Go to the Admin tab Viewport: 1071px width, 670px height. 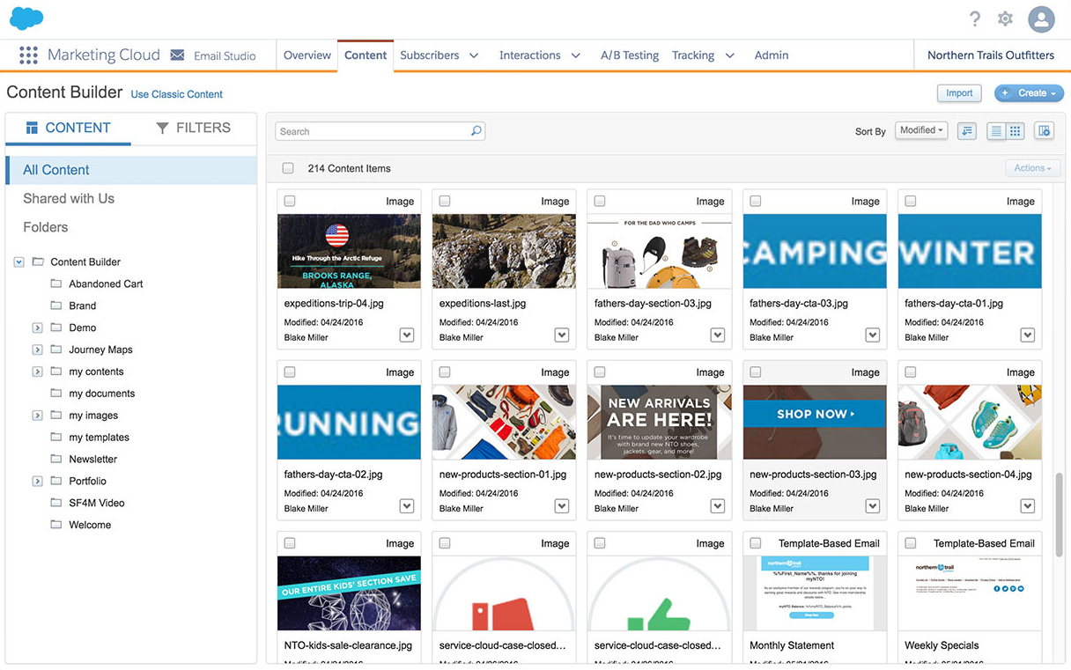coord(772,55)
